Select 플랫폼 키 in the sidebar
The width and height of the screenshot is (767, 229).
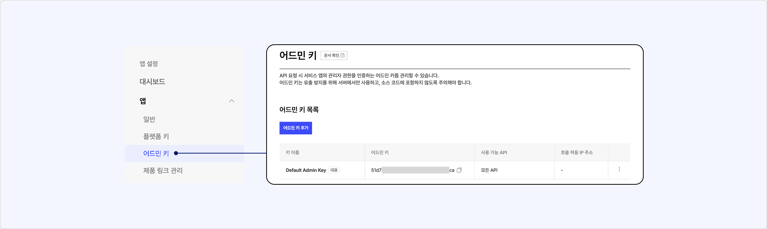156,136
